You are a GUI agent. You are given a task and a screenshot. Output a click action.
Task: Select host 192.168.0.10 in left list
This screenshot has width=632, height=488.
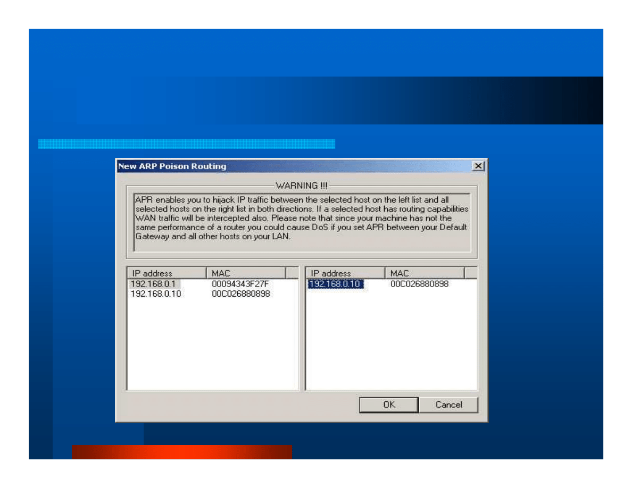click(x=156, y=293)
